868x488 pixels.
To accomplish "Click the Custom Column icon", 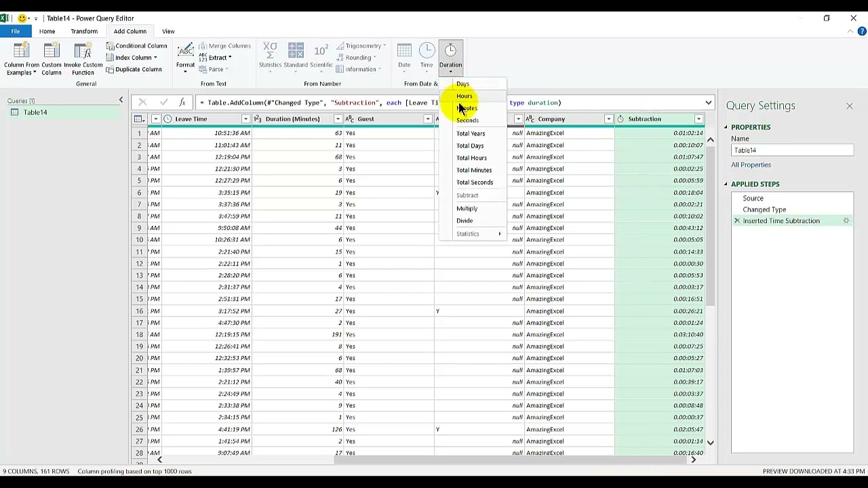I will (52, 59).
